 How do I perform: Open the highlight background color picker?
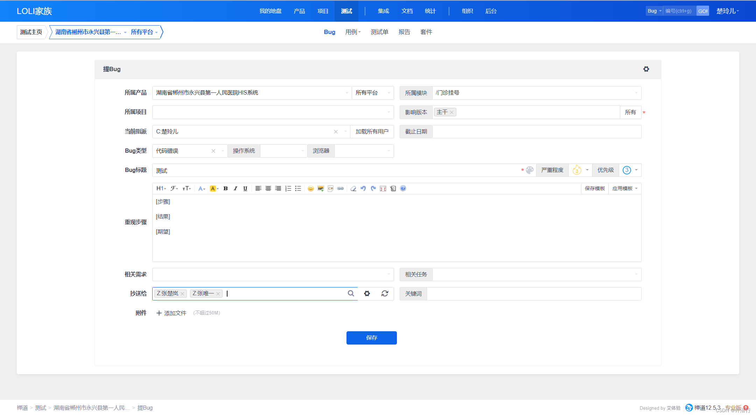click(x=214, y=188)
